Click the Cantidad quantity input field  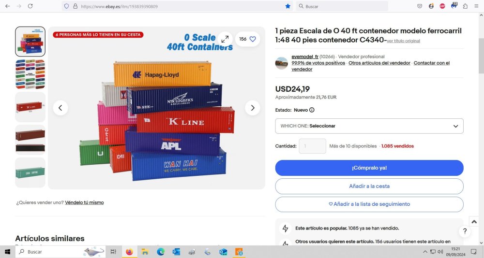[312, 146]
